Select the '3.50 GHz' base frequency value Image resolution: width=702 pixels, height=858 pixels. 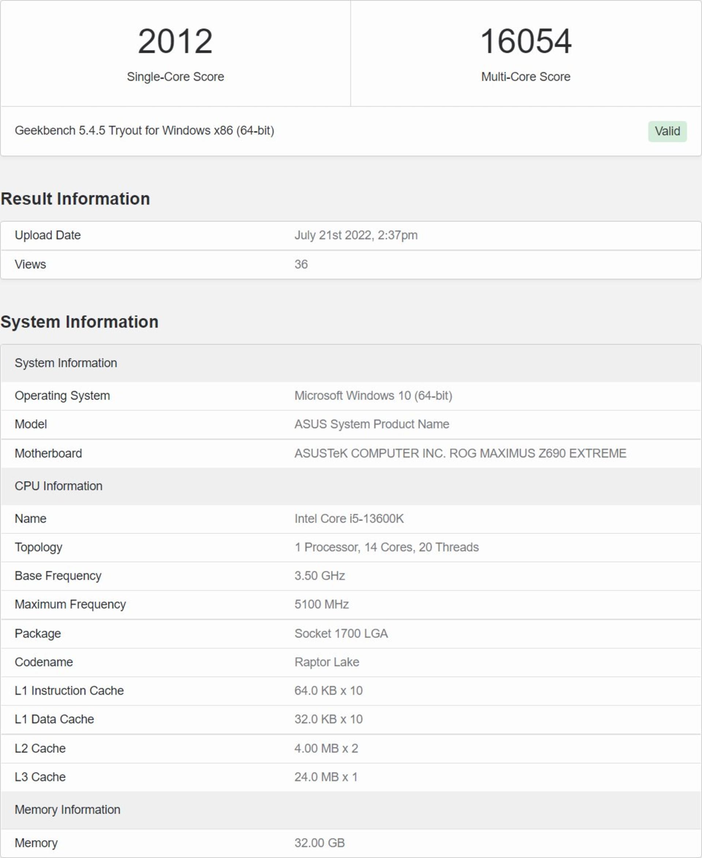click(320, 576)
